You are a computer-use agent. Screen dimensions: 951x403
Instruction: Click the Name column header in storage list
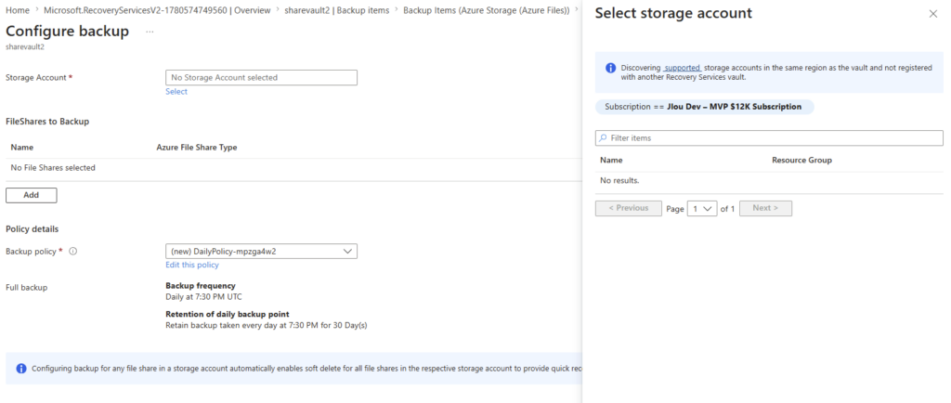click(611, 161)
